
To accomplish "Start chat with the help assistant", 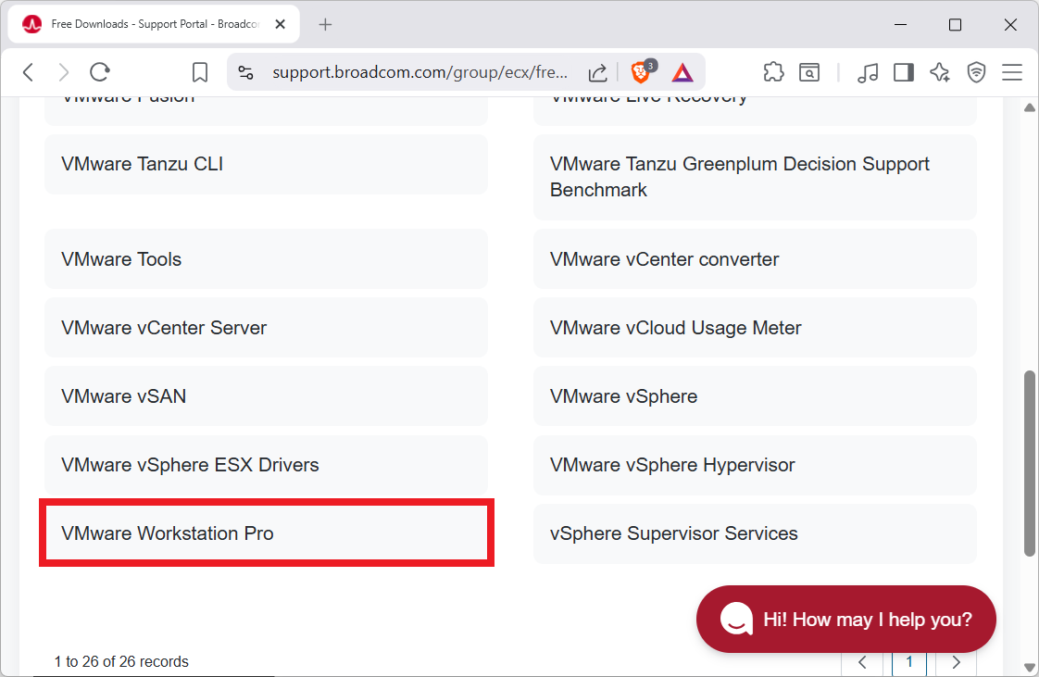I will pos(845,619).
